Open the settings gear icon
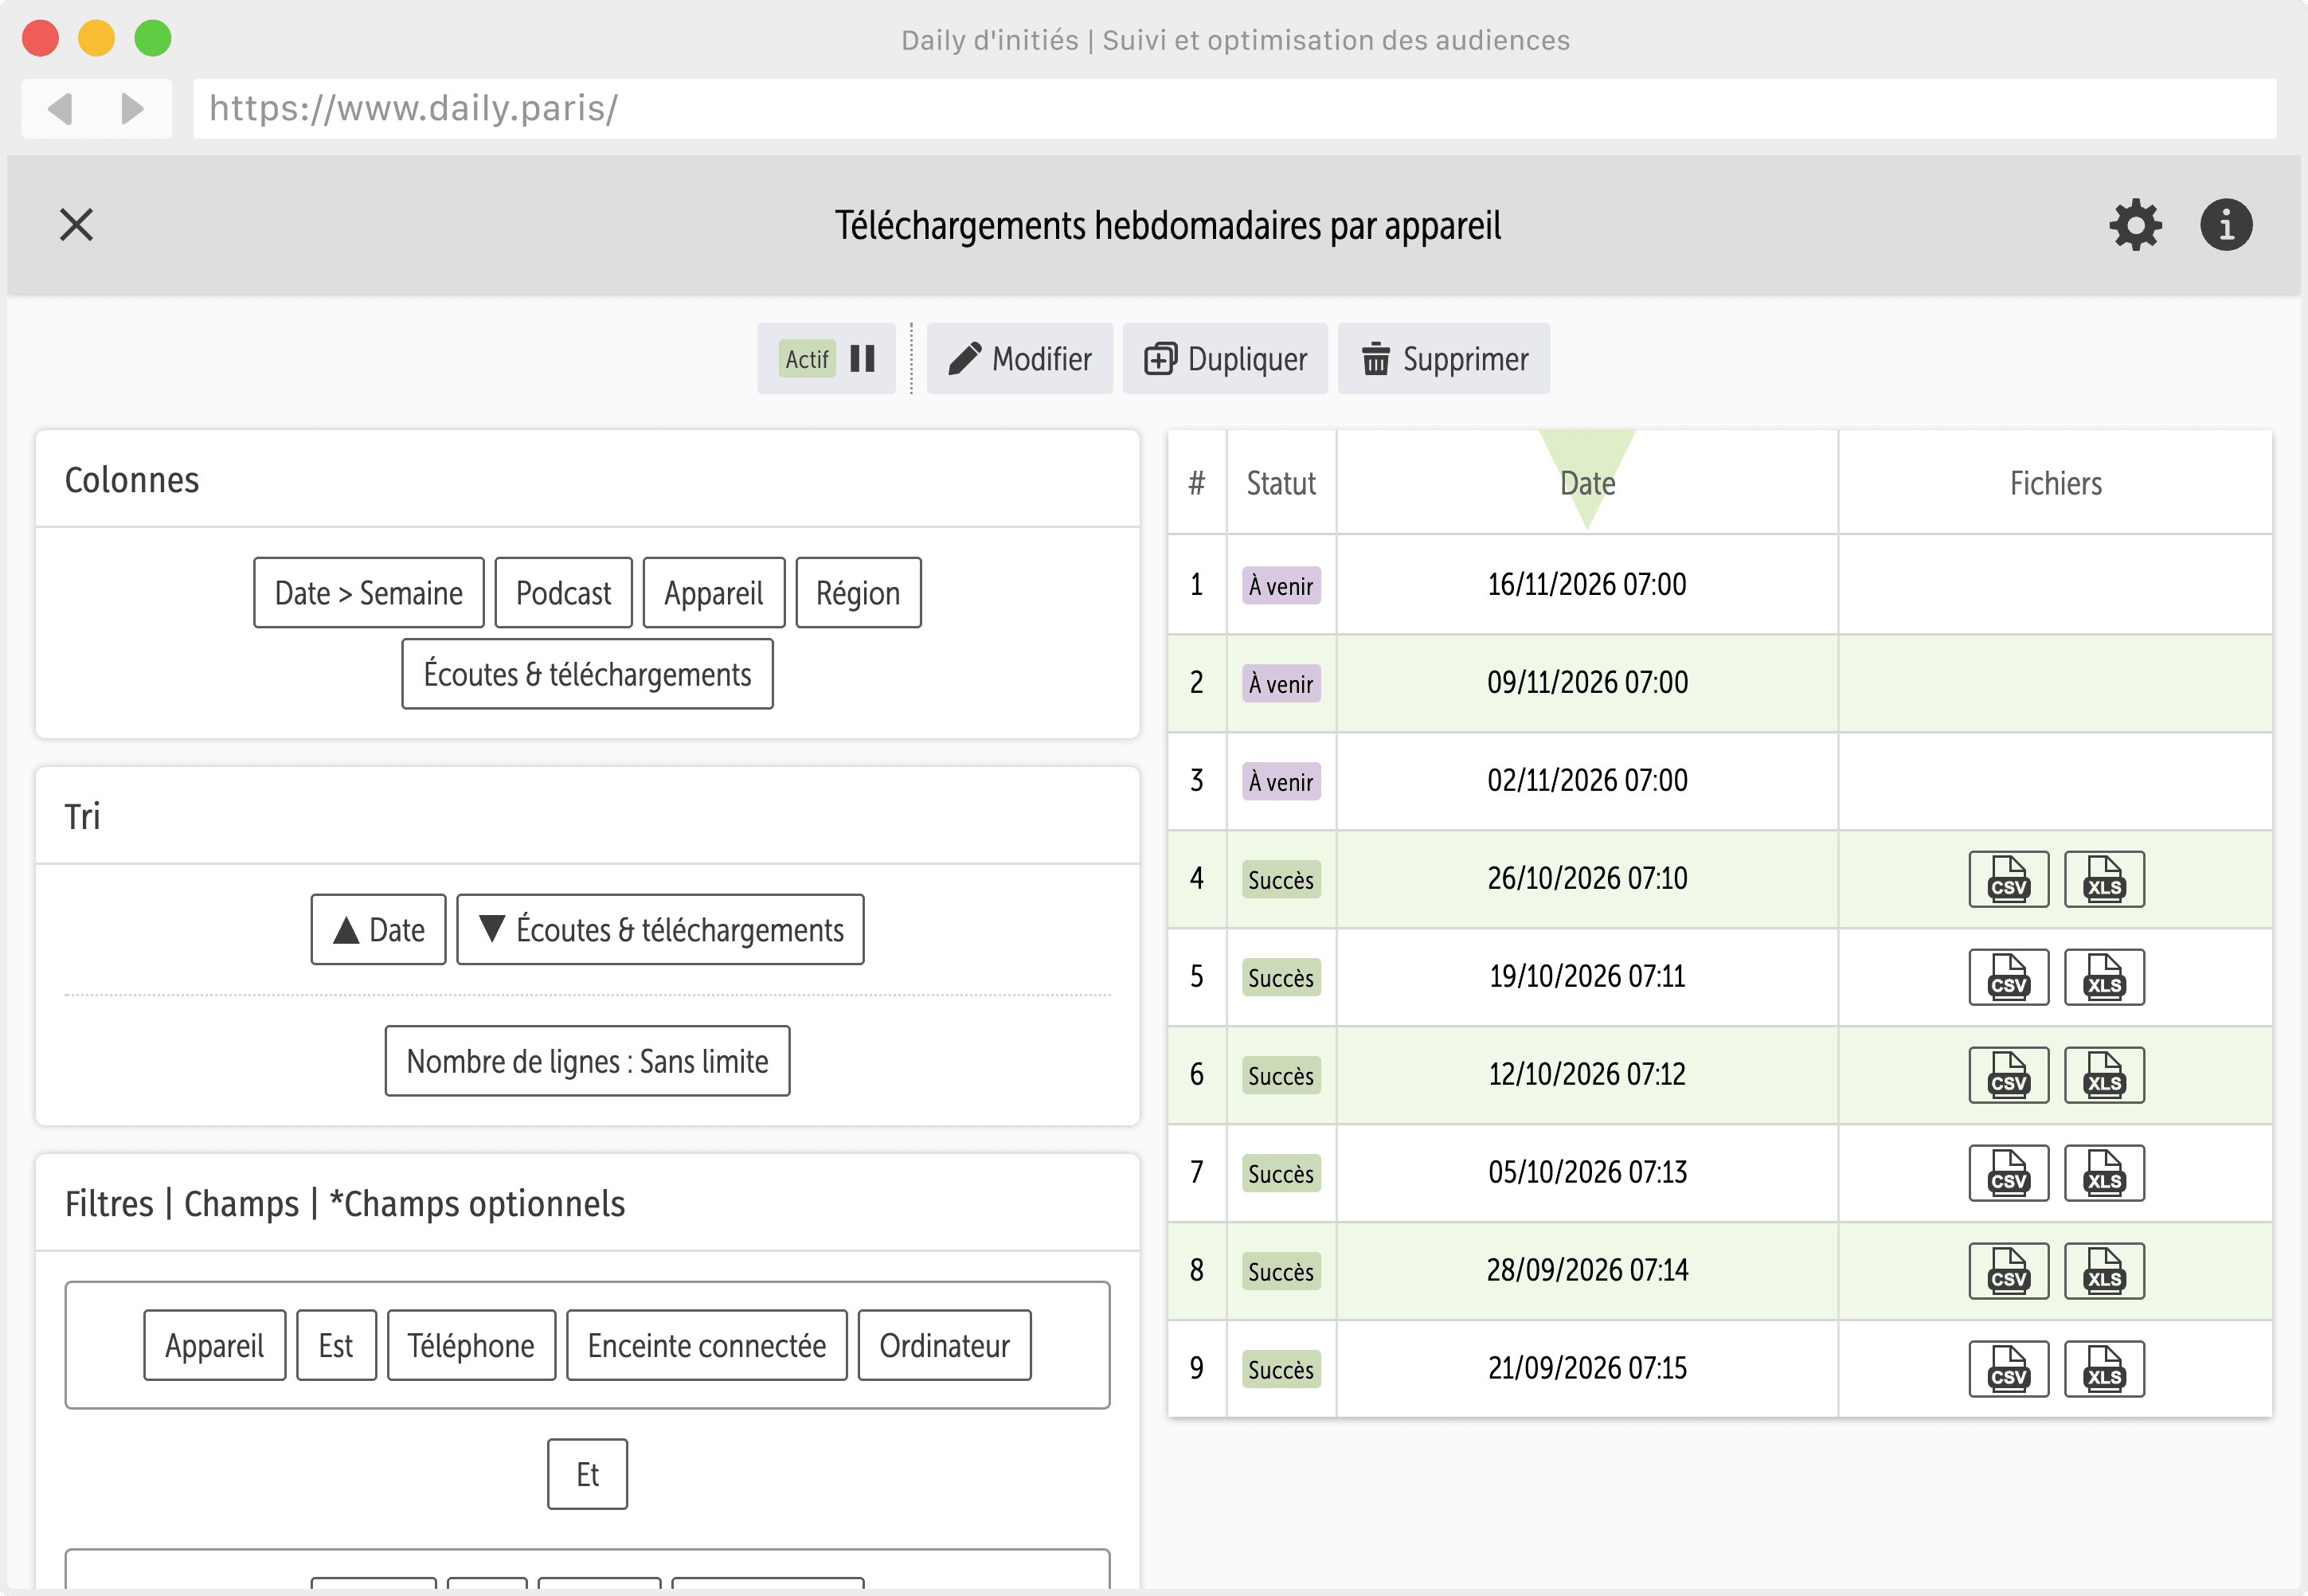 click(2135, 225)
